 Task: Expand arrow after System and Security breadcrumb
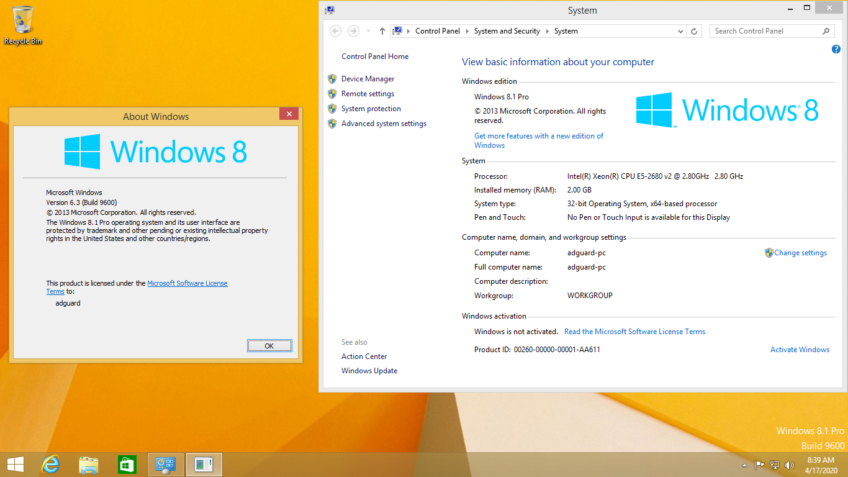(547, 31)
